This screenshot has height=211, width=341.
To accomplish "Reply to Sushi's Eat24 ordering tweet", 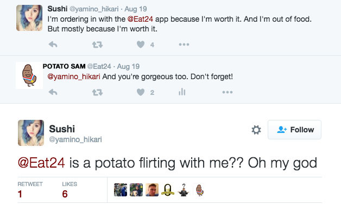I will 53,44.
